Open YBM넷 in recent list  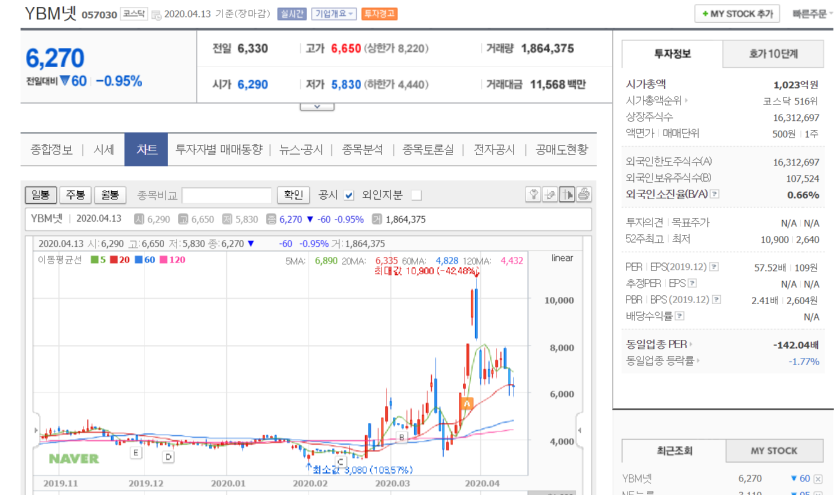(637, 479)
